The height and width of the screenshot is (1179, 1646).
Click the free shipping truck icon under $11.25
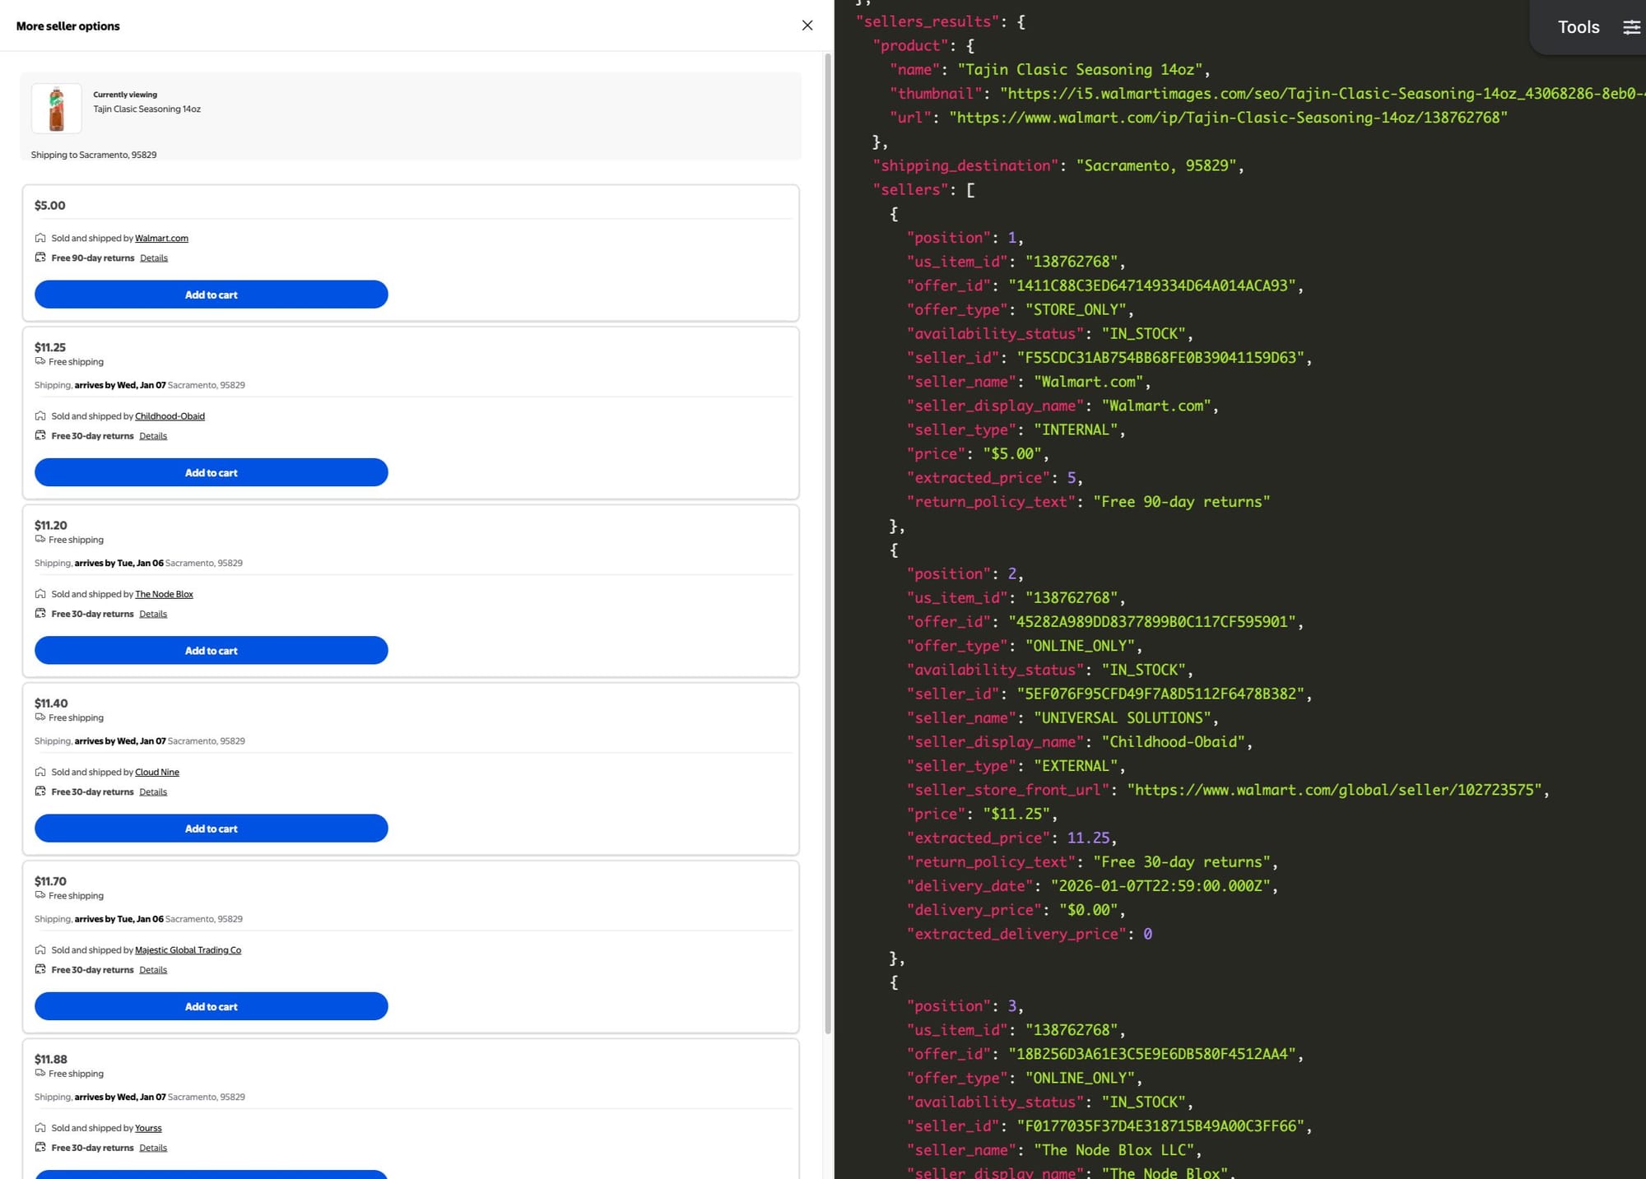click(40, 361)
